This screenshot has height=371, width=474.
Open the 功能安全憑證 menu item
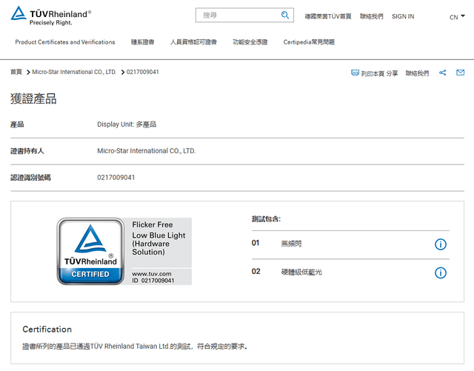click(250, 42)
